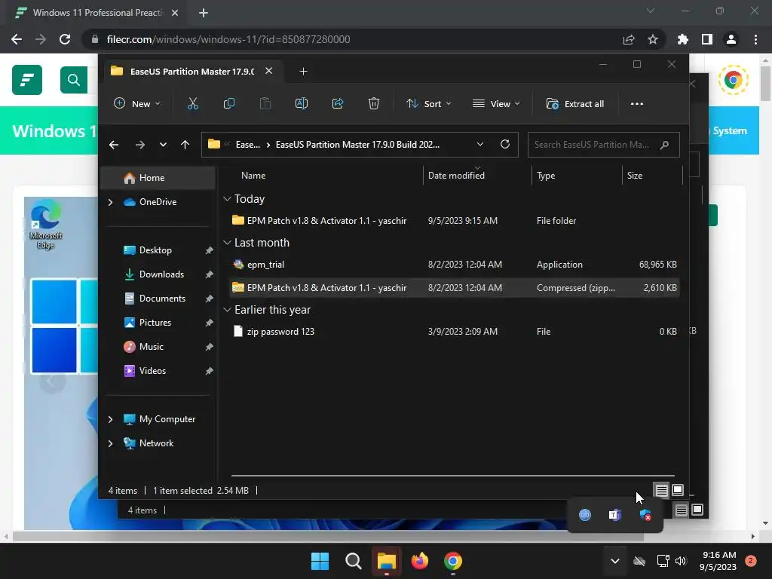Go back in File Explorer
772x579 pixels.
[x=114, y=145]
